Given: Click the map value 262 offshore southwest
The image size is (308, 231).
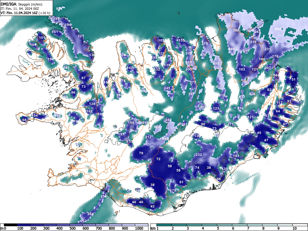Looking at the screenshot, I should click(x=83, y=221).
